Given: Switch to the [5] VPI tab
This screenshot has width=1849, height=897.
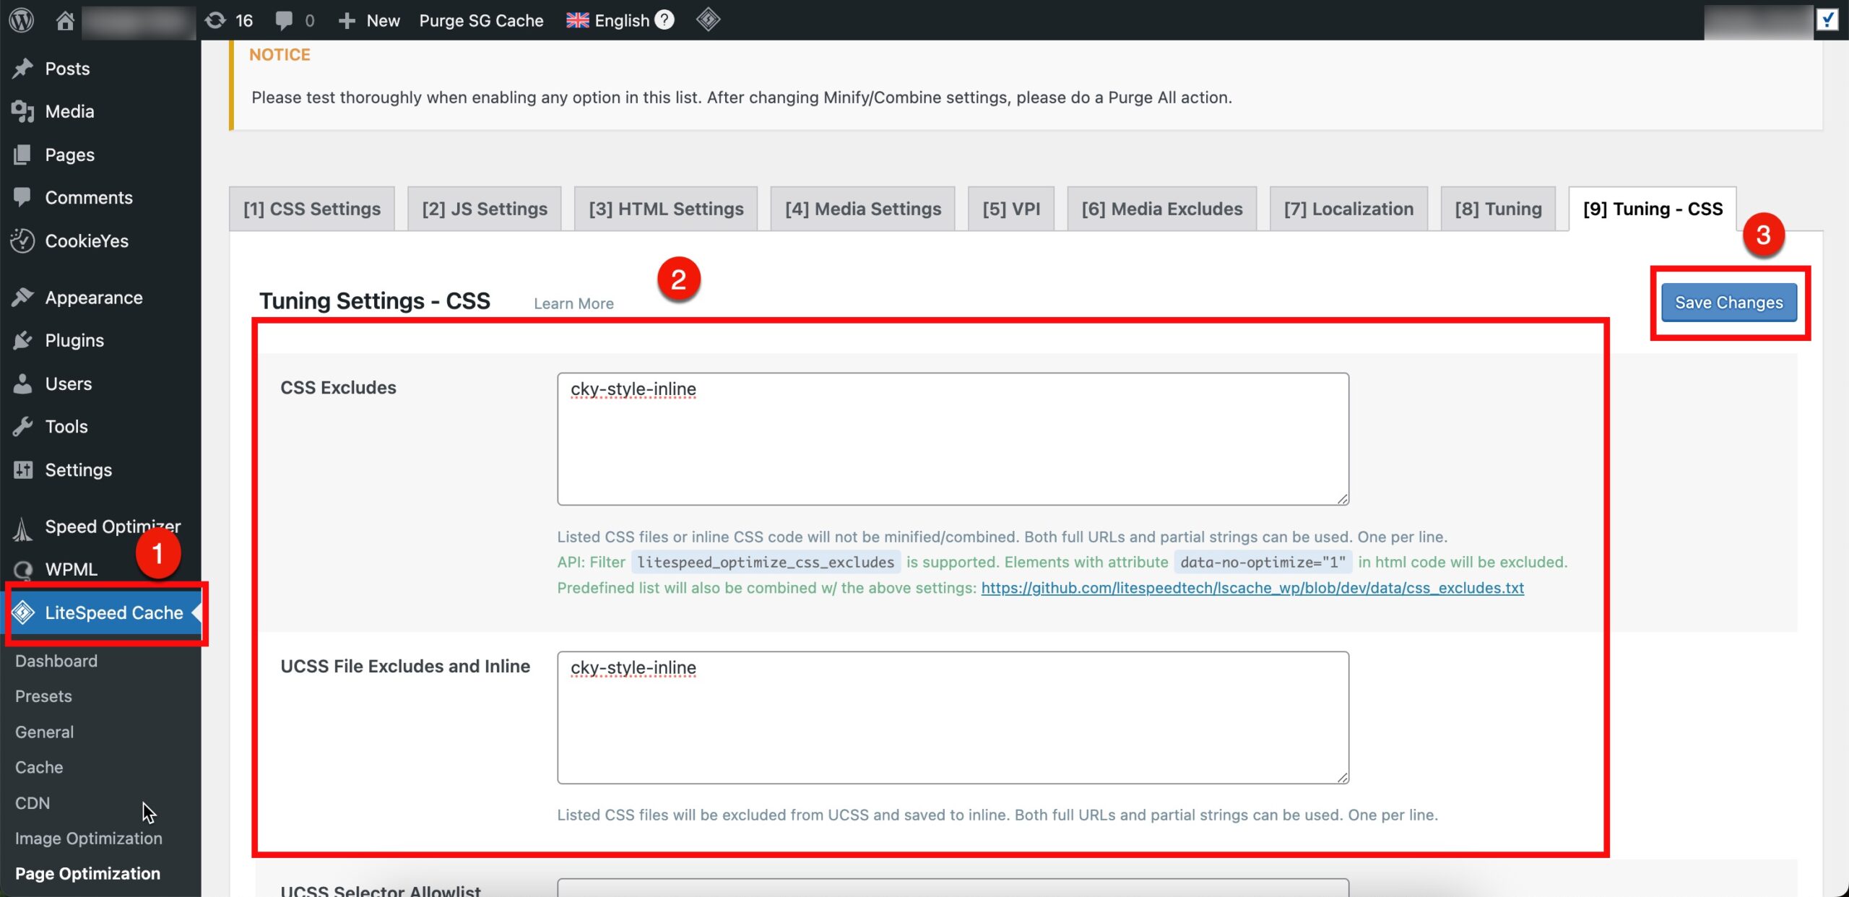Looking at the screenshot, I should pos(1011,209).
